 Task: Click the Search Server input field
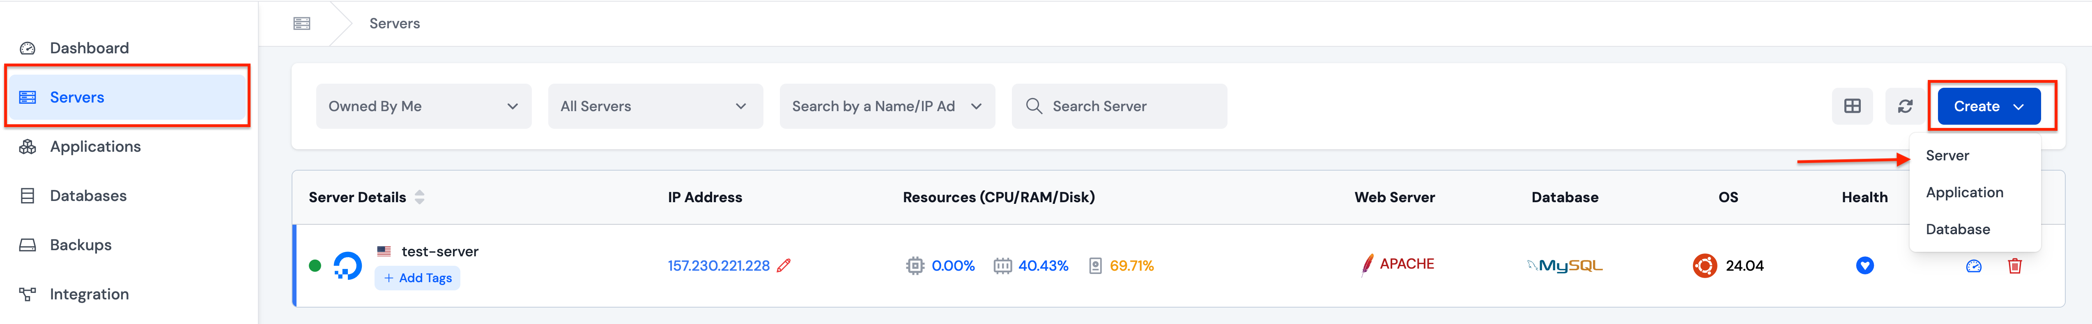tap(1129, 106)
